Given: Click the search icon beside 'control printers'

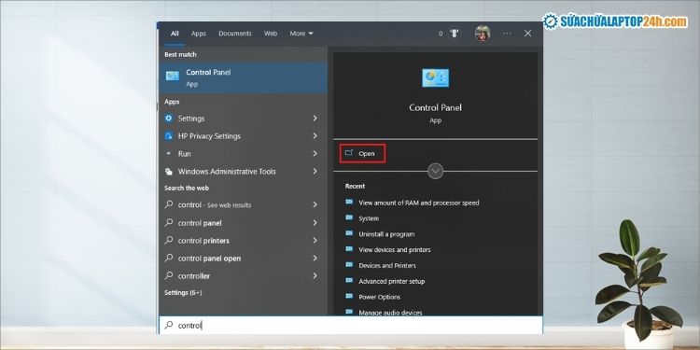Looking at the screenshot, I should pyautogui.click(x=169, y=240).
